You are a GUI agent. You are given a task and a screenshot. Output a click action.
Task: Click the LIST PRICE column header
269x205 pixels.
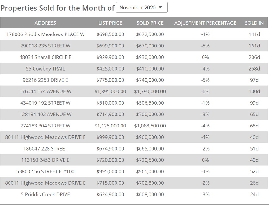(x=110, y=23)
